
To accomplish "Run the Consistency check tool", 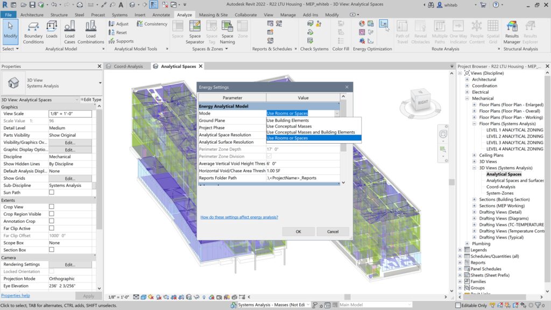I will pos(152,24).
